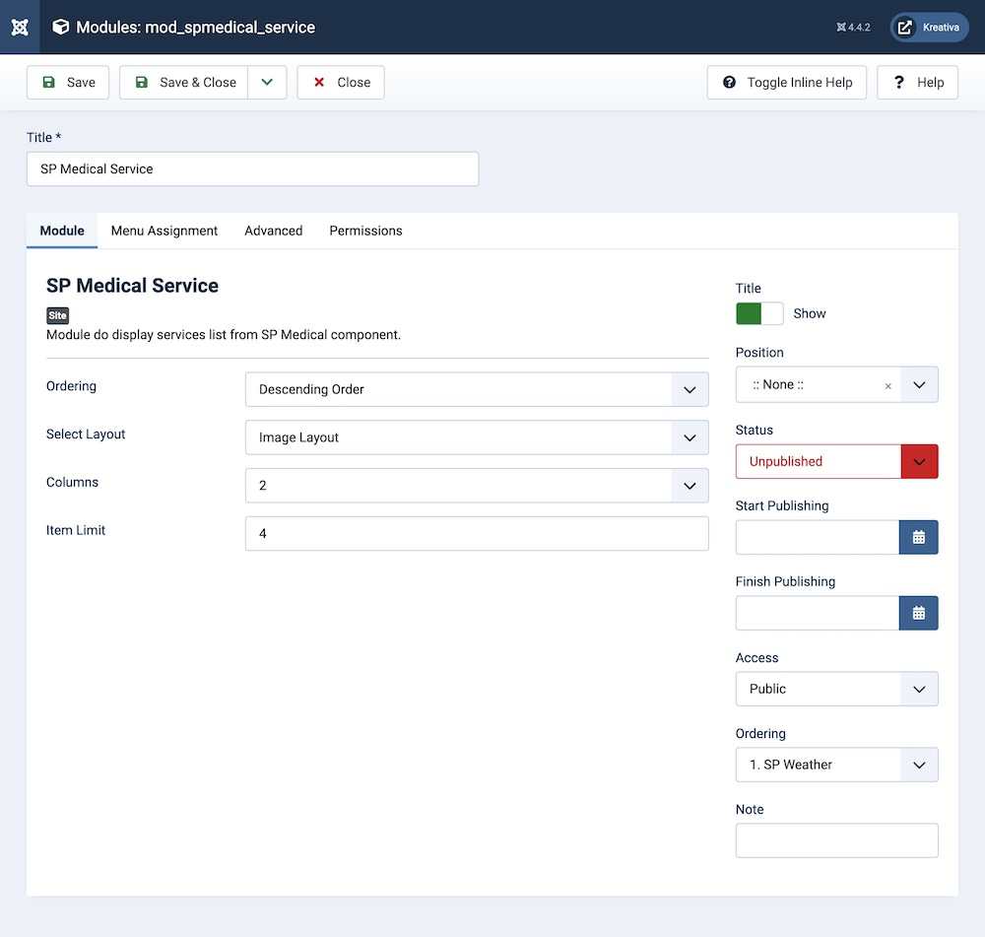Change the Status dropdown from Unpublished
985x937 pixels.
836,461
